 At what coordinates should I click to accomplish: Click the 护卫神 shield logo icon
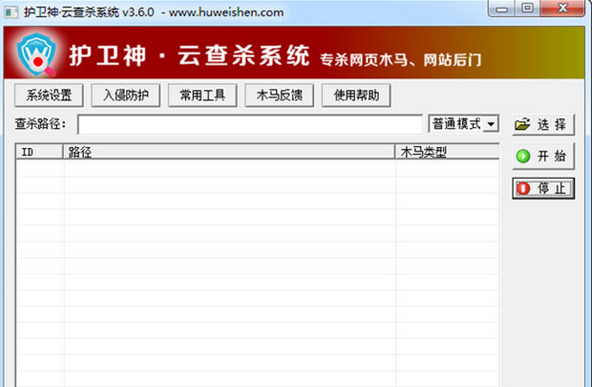(37, 54)
